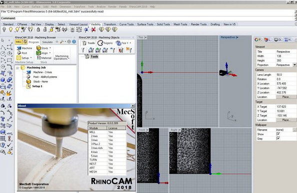The width and height of the screenshot is (297, 193).
Task: Open the Front viewport title dropdown arrow
Action: pos(147,130)
